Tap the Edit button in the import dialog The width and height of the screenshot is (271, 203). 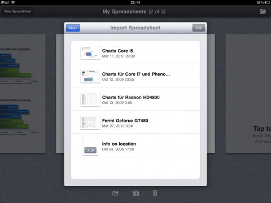(x=199, y=28)
